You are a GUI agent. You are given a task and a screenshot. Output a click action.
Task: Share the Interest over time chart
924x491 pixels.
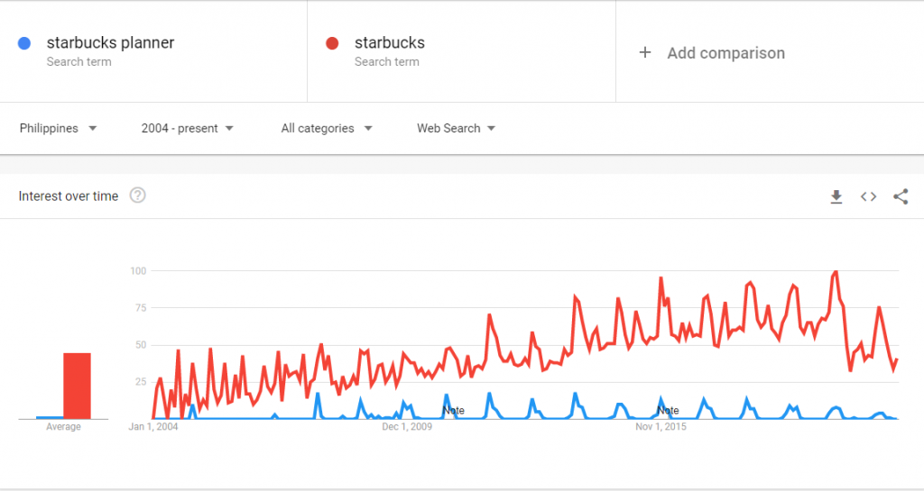pyautogui.click(x=900, y=196)
